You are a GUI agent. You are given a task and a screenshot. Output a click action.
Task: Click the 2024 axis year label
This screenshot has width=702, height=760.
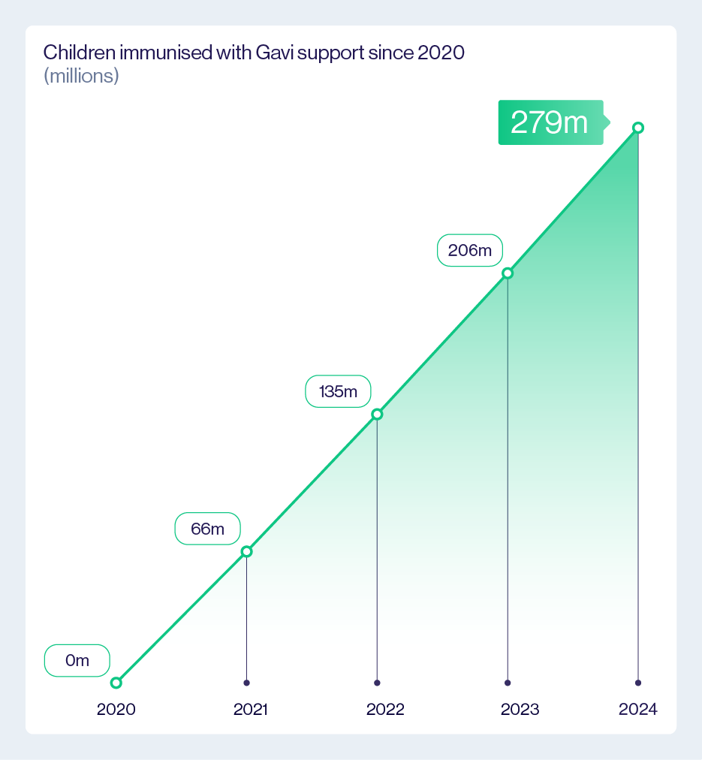click(x=638, y=710)
